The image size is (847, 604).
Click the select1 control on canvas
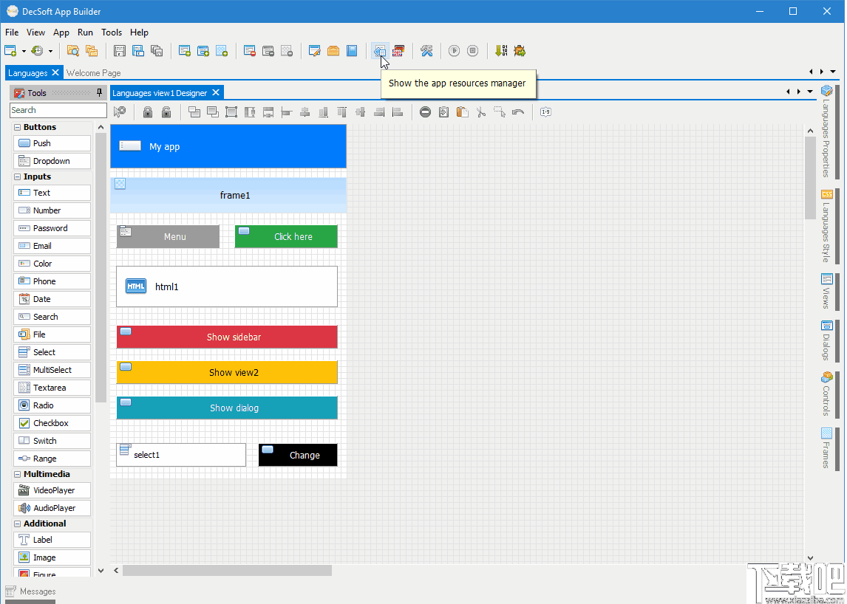click(181, 455)
